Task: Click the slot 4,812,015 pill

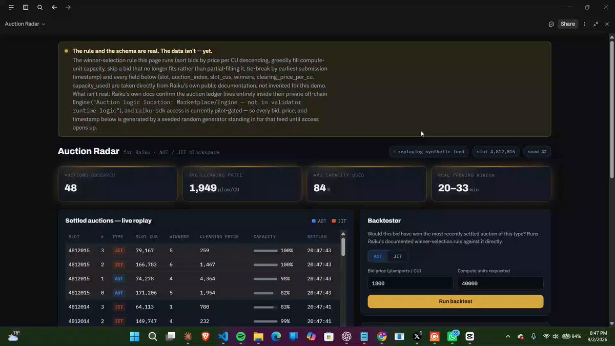Action: [x=496, y=152]
